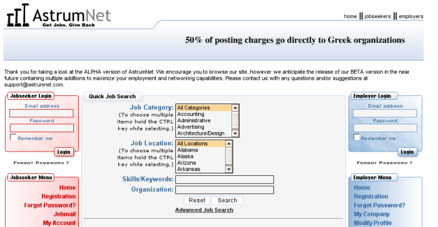Click the AstrumNet logo
This screenshot has height=227, width=438.
click(59, 16)
